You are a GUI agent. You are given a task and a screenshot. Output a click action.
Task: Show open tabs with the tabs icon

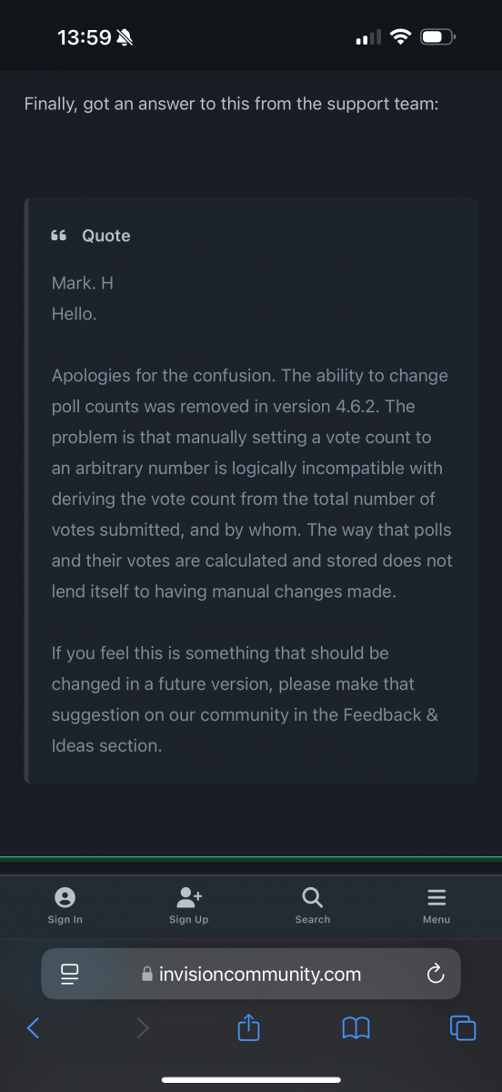[463, 1028]
